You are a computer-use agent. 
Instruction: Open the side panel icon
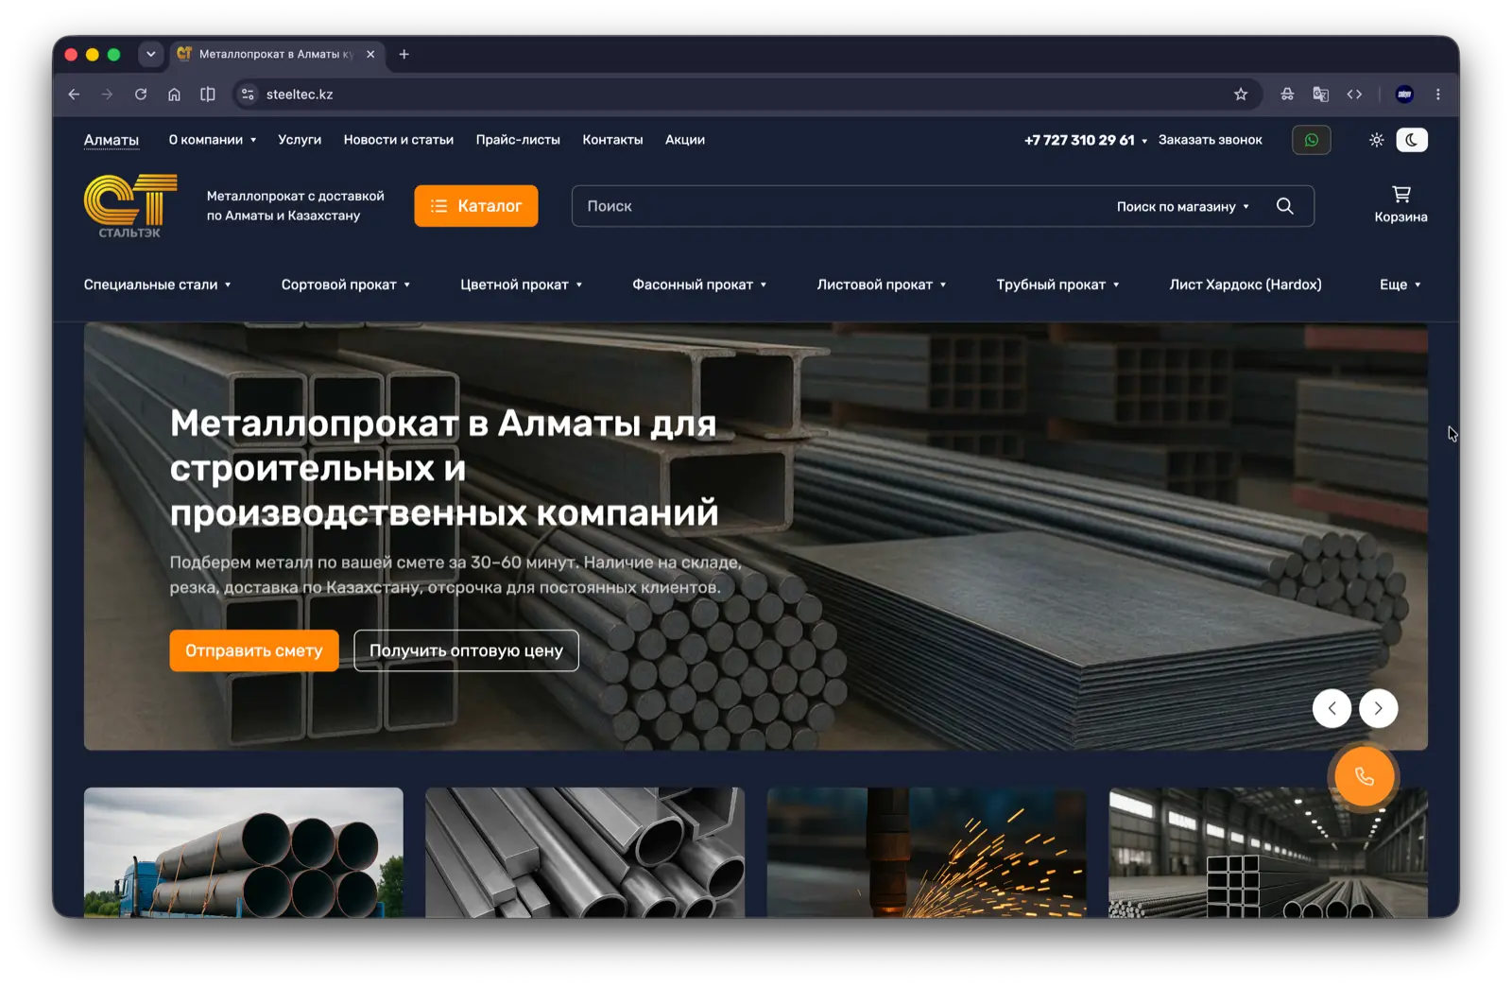[208, 95]
